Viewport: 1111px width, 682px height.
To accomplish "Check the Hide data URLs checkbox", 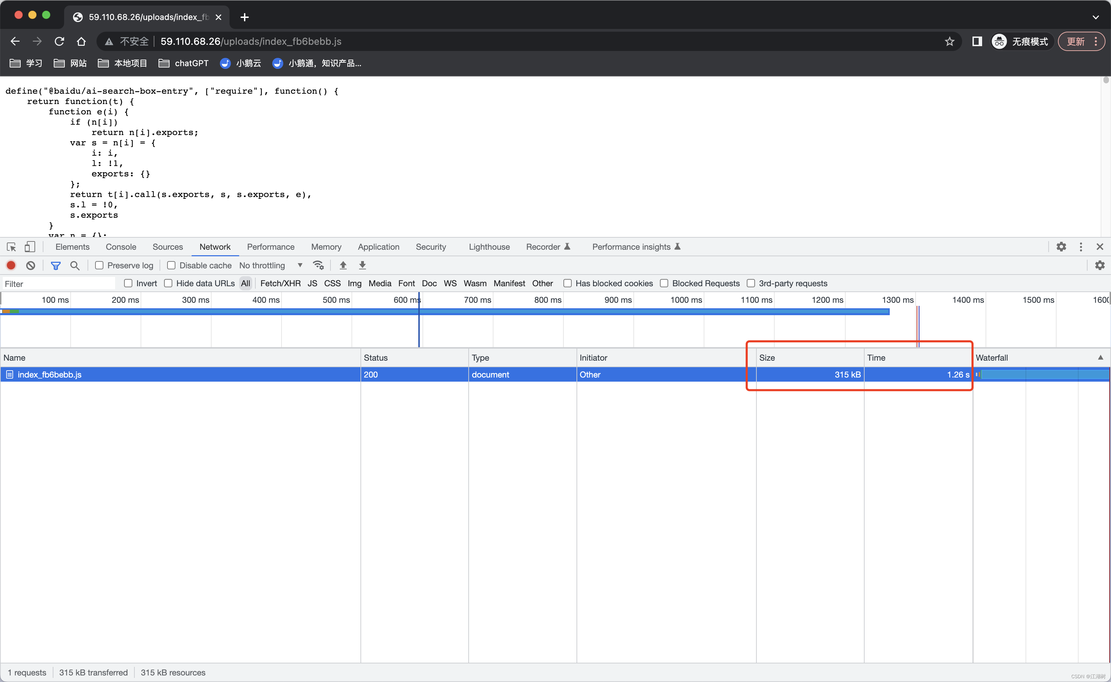I will (x=168, y=283).
